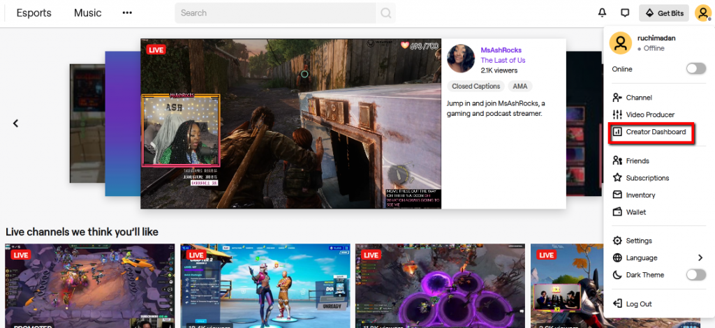Click the search magnifier button
Screen dimensions: 715x328
tap(386, 13)
